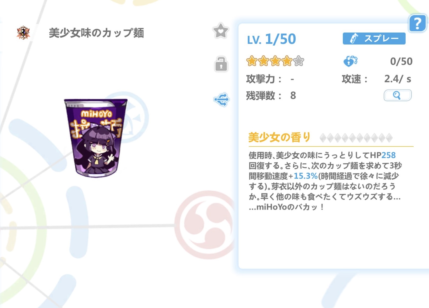This screenshot has width=429, height=308.
Task: Click the 15.3% movement speed value
Action: (306, 176)
